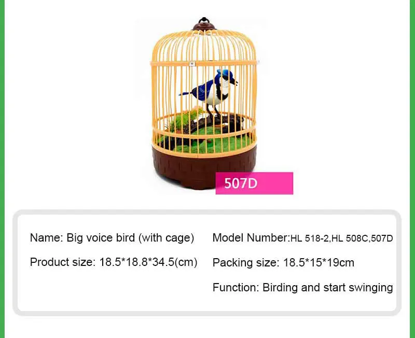Click the green border strip on the right edge
The height and width of the screenshot is (338, 415).
tap(412, 169)
